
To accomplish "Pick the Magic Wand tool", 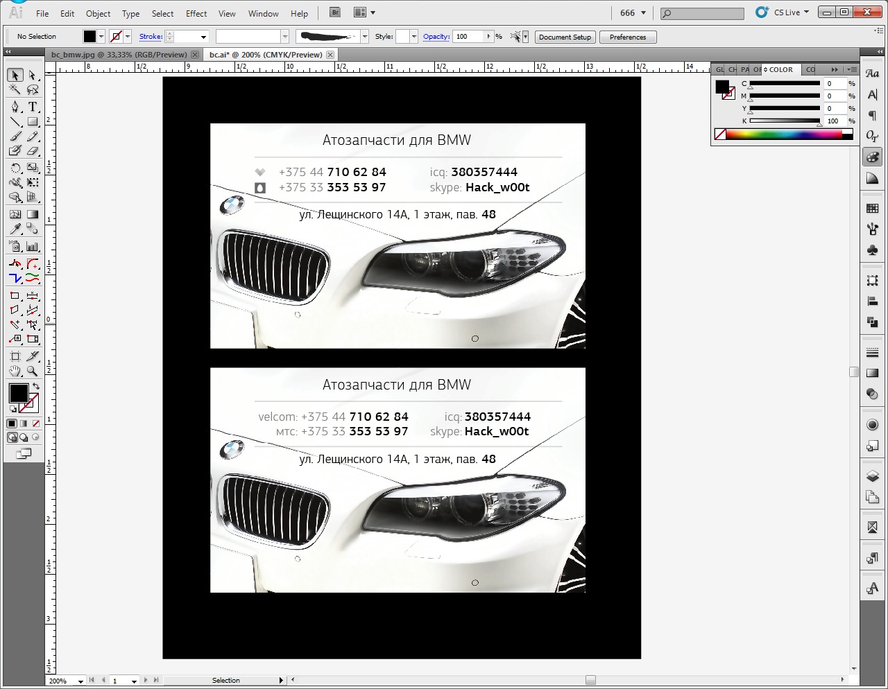I will pyautogui.click(x=15, y=90).
